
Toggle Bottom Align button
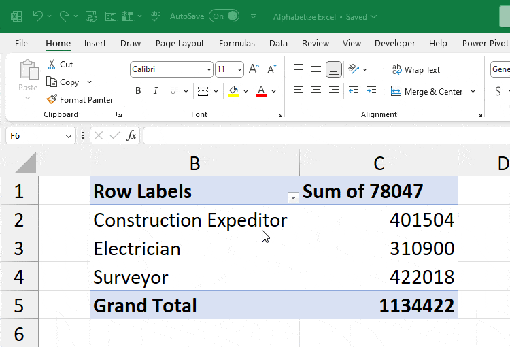click(334, 69)
